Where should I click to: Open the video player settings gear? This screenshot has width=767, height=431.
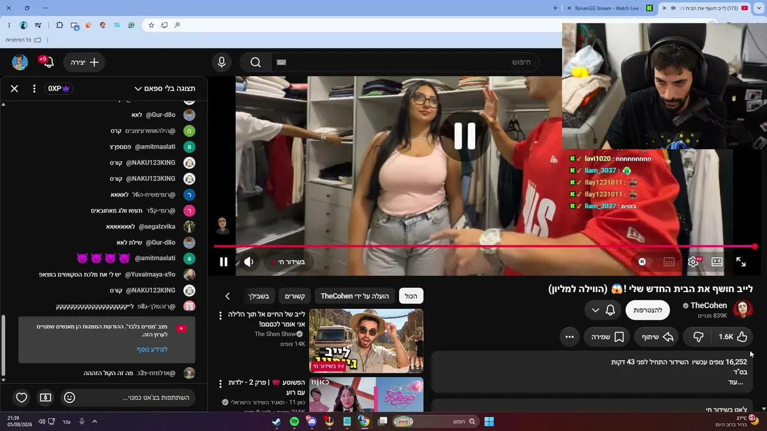693,262
